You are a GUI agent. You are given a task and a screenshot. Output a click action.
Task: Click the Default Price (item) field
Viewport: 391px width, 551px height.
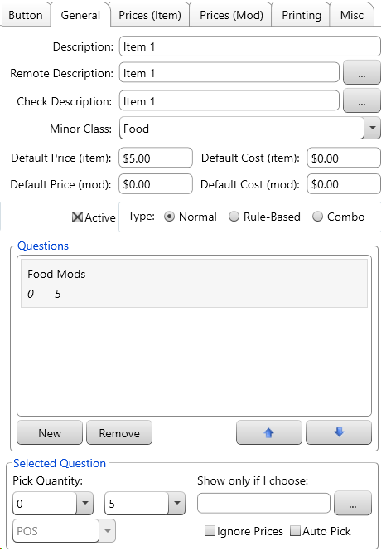point(156,158)
